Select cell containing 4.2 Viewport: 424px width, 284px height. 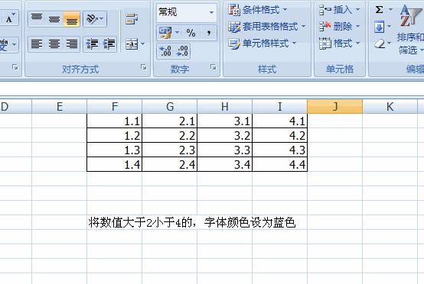coord(280,135)
